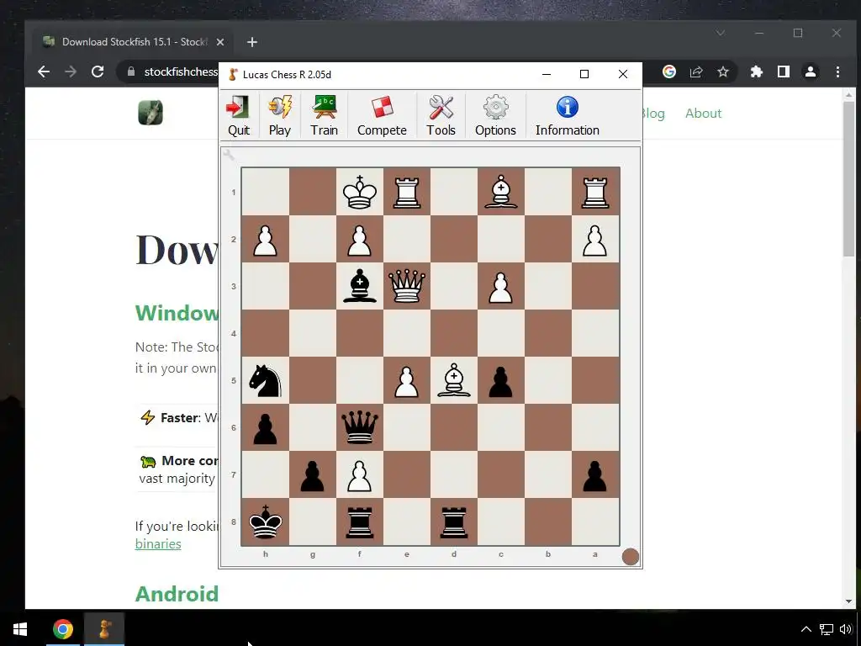Click the Chrome icon in the taskbar
The width and height of the screenshot is (861, 646).
pyautogui.click(x=62, y=629)
